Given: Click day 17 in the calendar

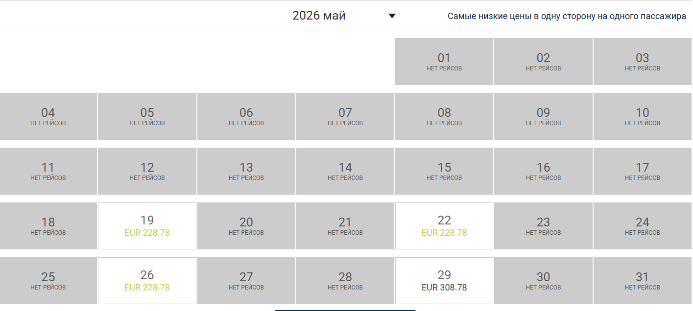Looking at the screenshot, I should pyautogui.click(x=643, y=171).
